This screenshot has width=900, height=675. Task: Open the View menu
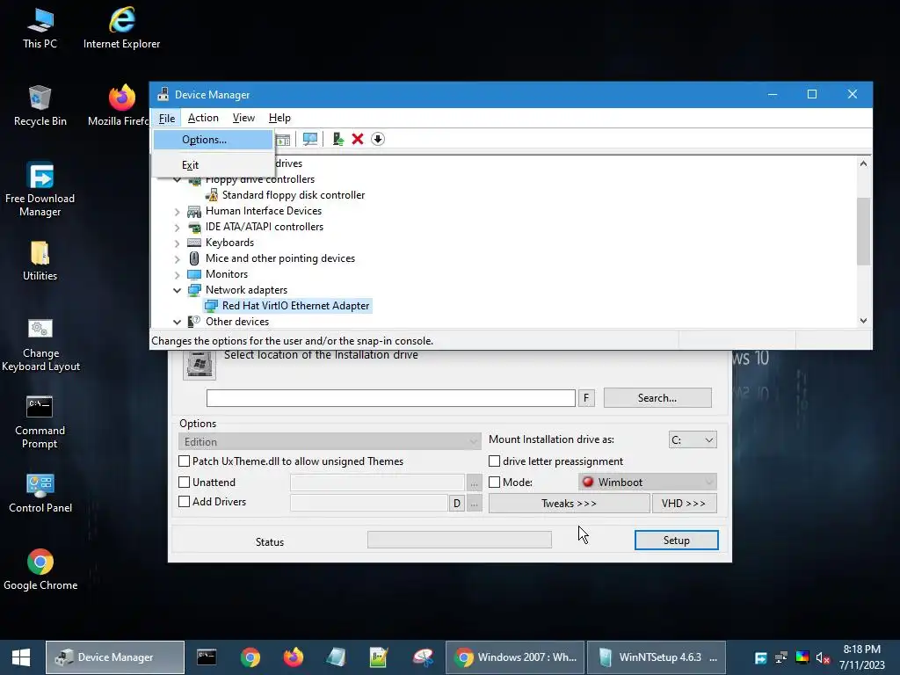pyautogui.click(x=243, y=118)
